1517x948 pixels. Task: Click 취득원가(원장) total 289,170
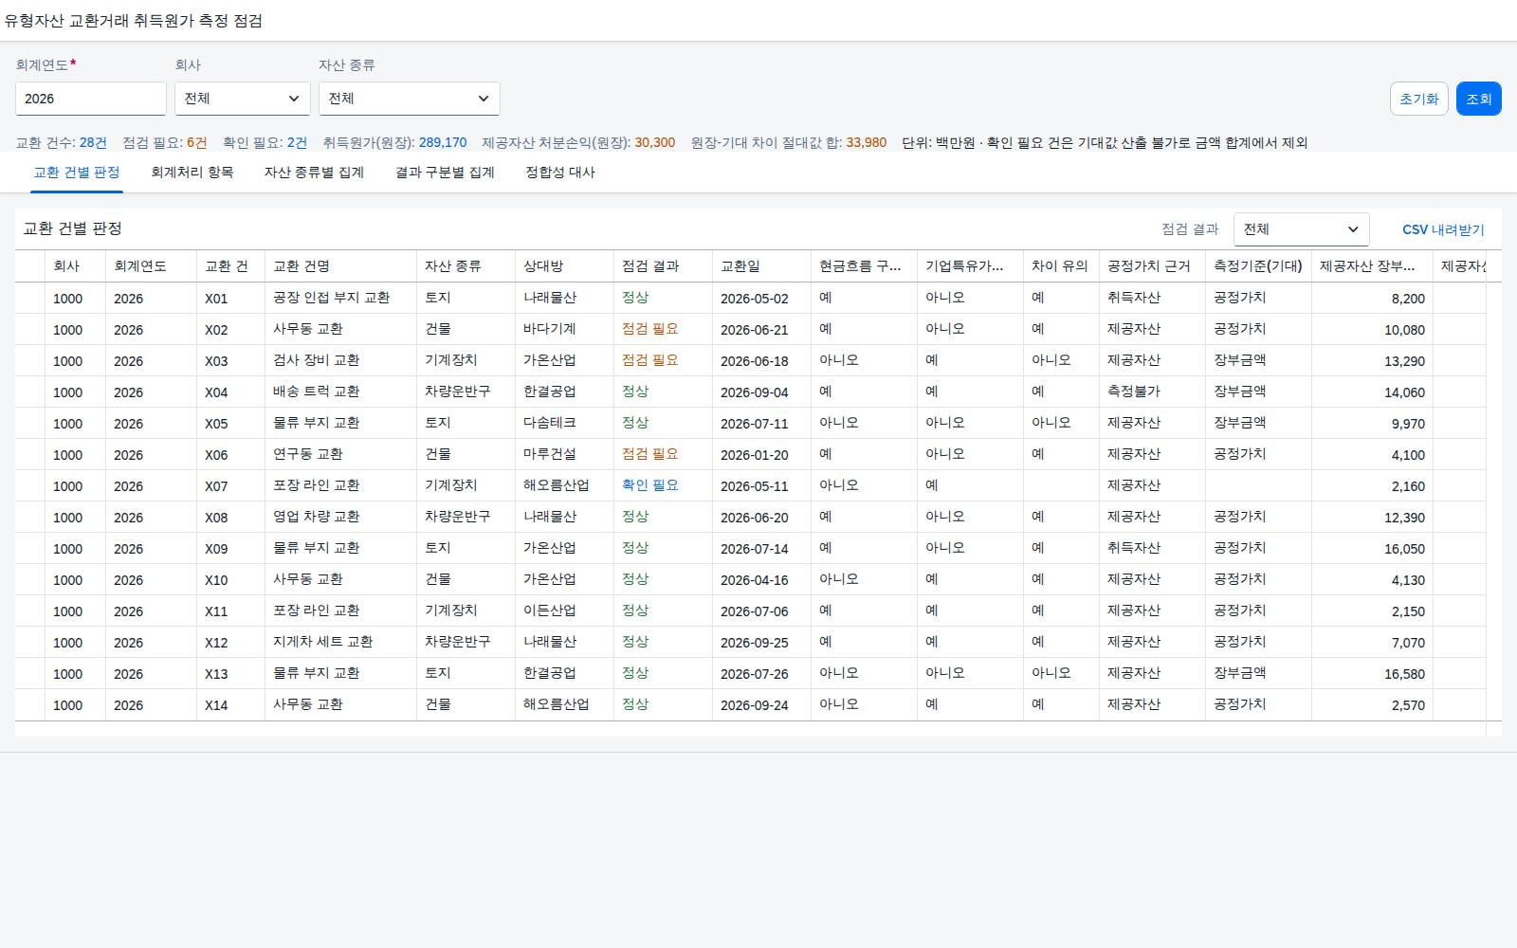coord(443,143)
